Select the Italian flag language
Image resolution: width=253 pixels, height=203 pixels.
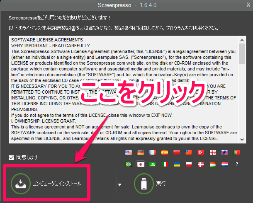[x=165, y=164]
